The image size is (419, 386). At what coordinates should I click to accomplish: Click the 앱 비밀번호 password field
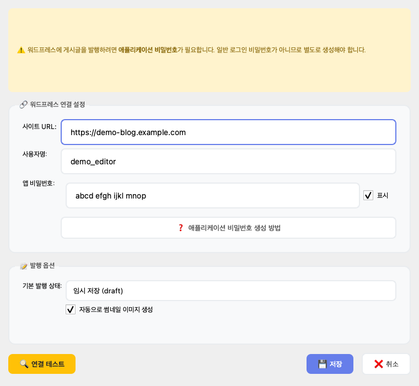pos(213,195)
